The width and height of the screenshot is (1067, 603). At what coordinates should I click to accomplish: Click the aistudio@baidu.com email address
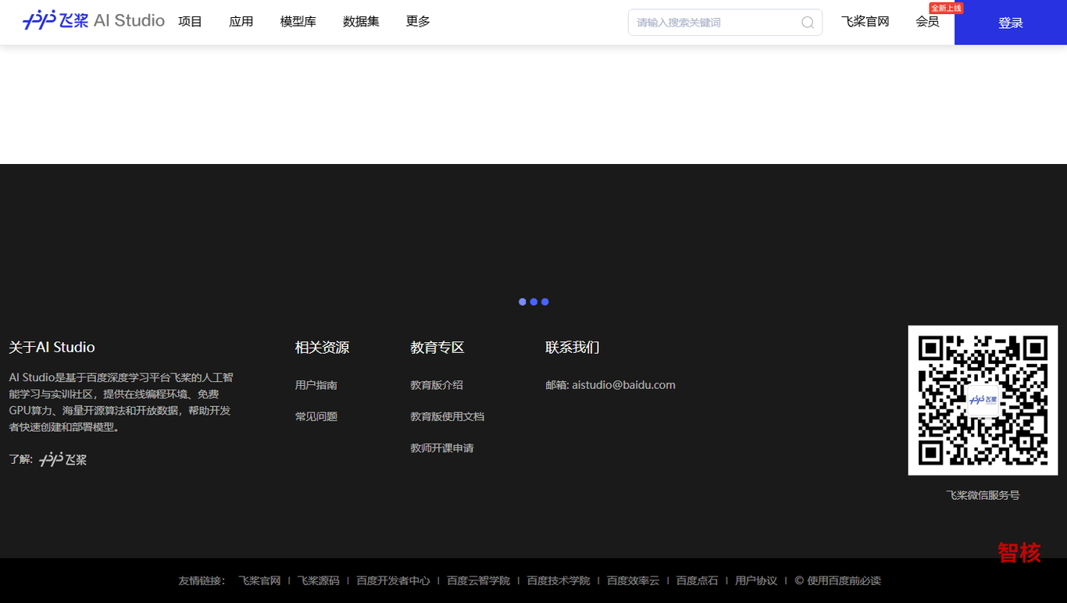(x=623, y=385)
